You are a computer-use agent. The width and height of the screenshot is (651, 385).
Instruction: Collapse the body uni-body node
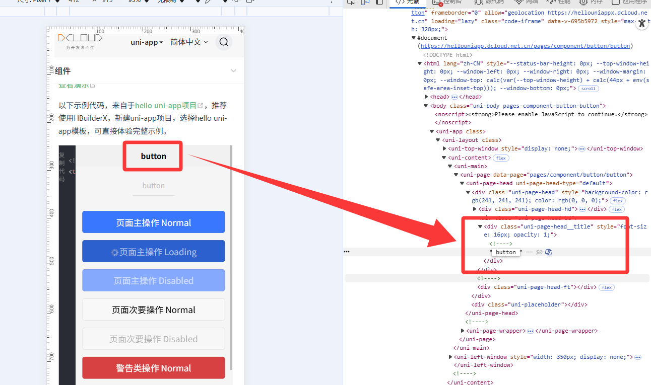pos(426,106)
